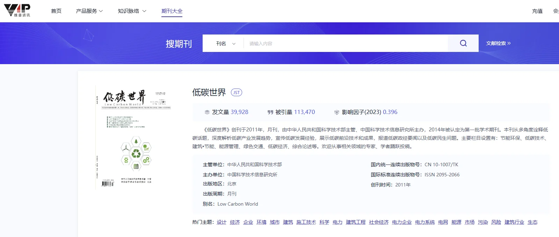Screen dimensions: 559x237
Task: Click the 低碳世界 journal title
Action: click(x=209, y=92)
